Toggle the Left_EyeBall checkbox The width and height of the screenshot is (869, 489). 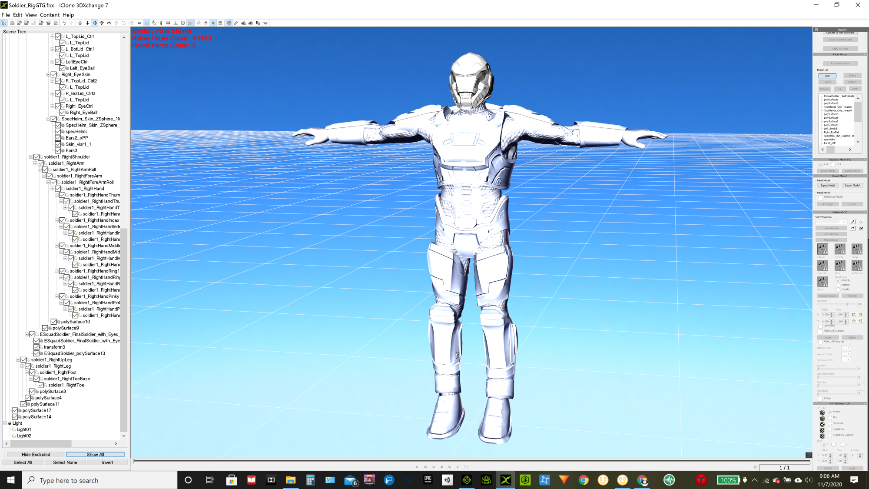62,68
